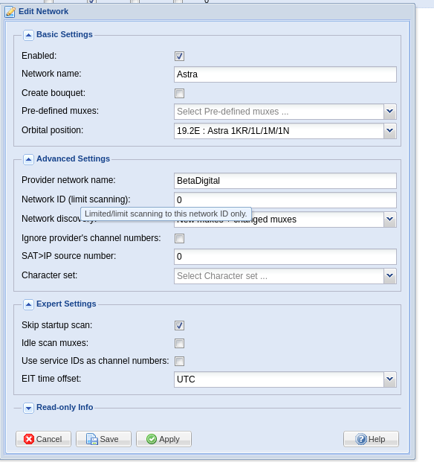Viewport: 434px width, 471px height.
Task: Open the Help page
Action: pos(371,439)
